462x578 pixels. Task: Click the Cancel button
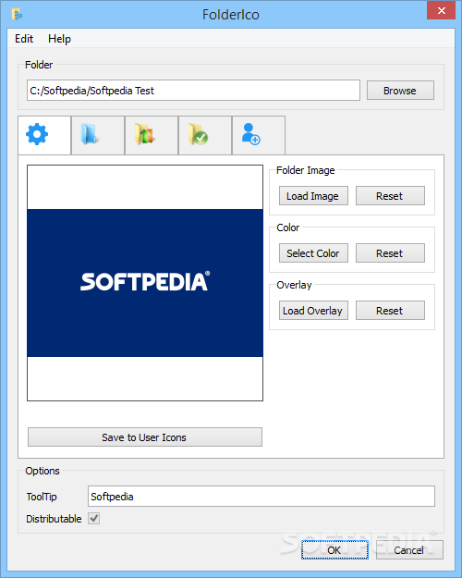pyautogui.click(x=409, y=549)
